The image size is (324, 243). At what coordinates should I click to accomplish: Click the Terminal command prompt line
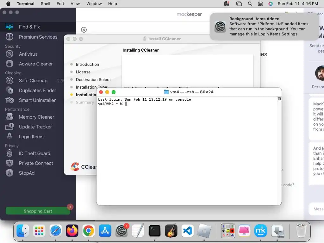(x=112, y=104)
